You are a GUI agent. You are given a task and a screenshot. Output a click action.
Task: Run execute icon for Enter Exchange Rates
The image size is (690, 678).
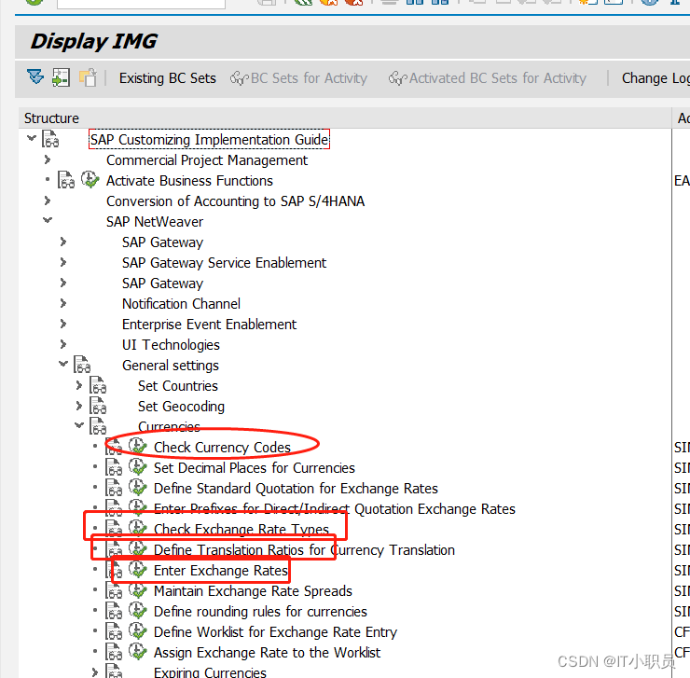click(137, 569)
